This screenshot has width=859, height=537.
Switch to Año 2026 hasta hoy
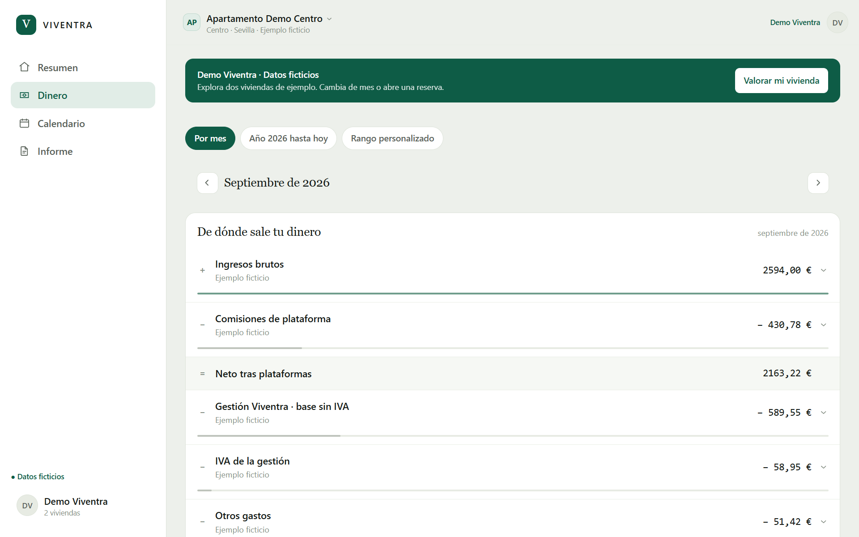click(x=289, y=138)
